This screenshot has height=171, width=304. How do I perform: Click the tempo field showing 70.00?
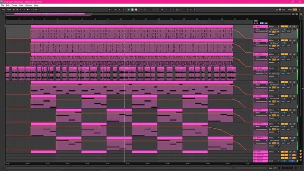tap(9, 9)
